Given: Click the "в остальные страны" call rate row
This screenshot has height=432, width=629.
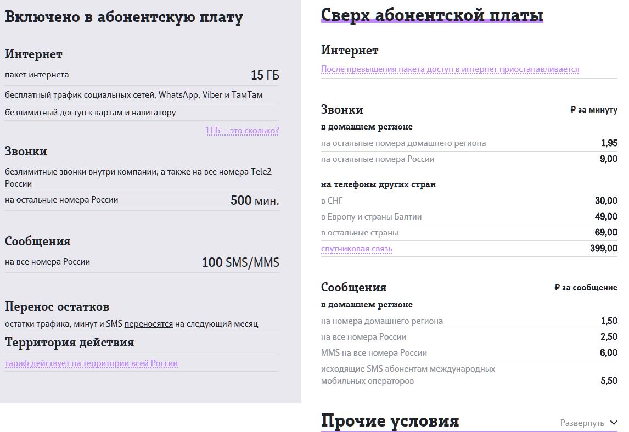Looking at the screenshot, I should 360,233.
